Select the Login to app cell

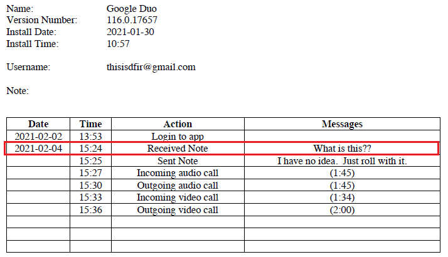point(178,136)
